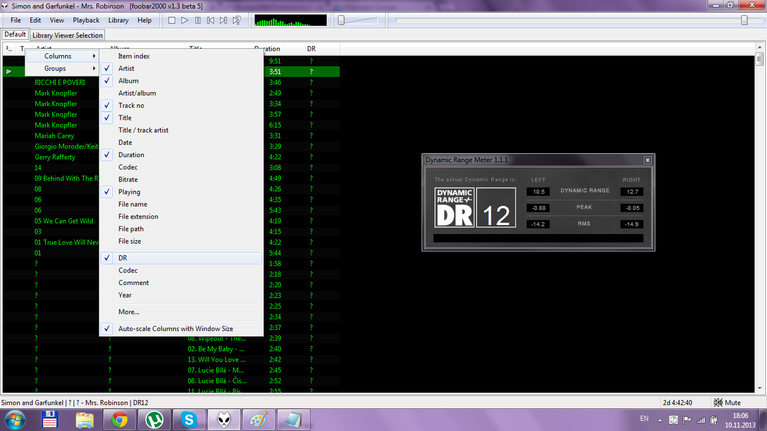Hide the Duration column
The image size is (767, 431).
(x=181, y=154)
